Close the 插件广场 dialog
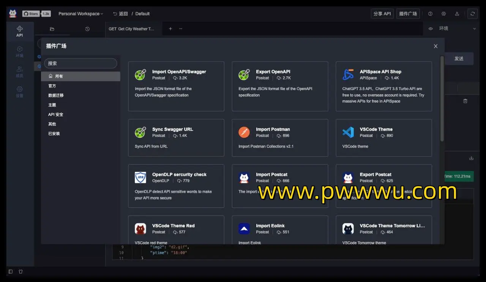486x282 pixels. coord(436,46)
